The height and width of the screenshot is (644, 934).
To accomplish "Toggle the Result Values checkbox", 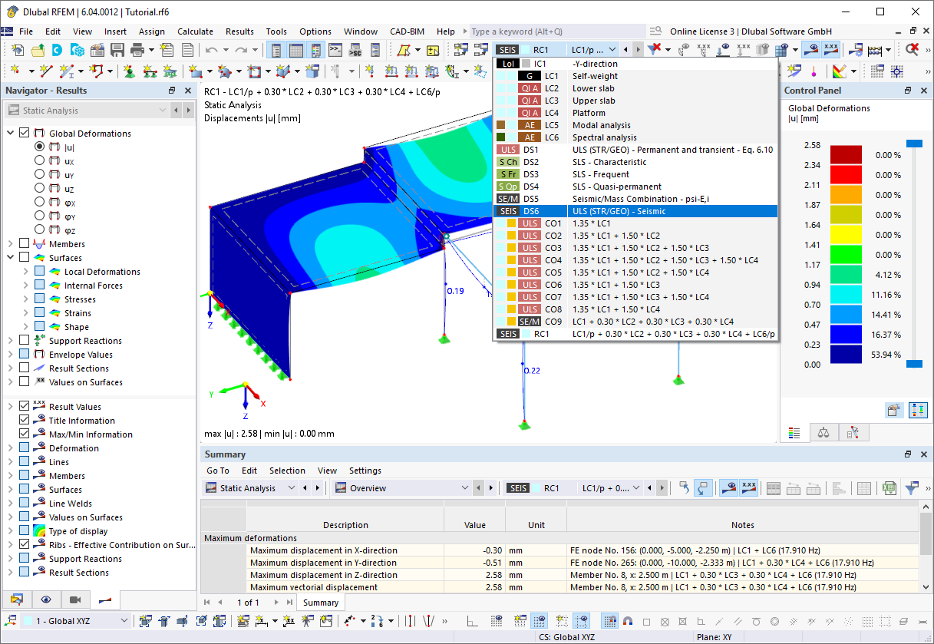I will pos(25,406).
